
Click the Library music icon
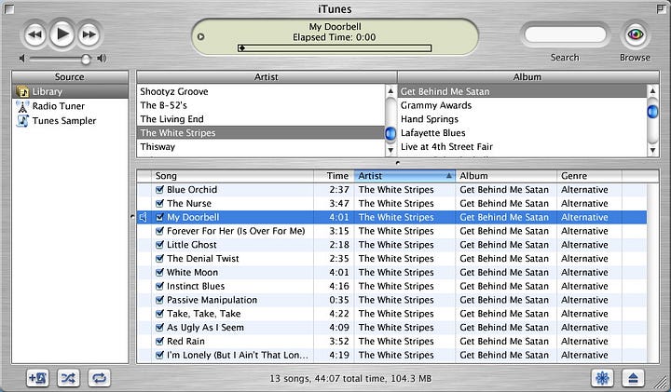pyautogui.click(x=22, y=91)
